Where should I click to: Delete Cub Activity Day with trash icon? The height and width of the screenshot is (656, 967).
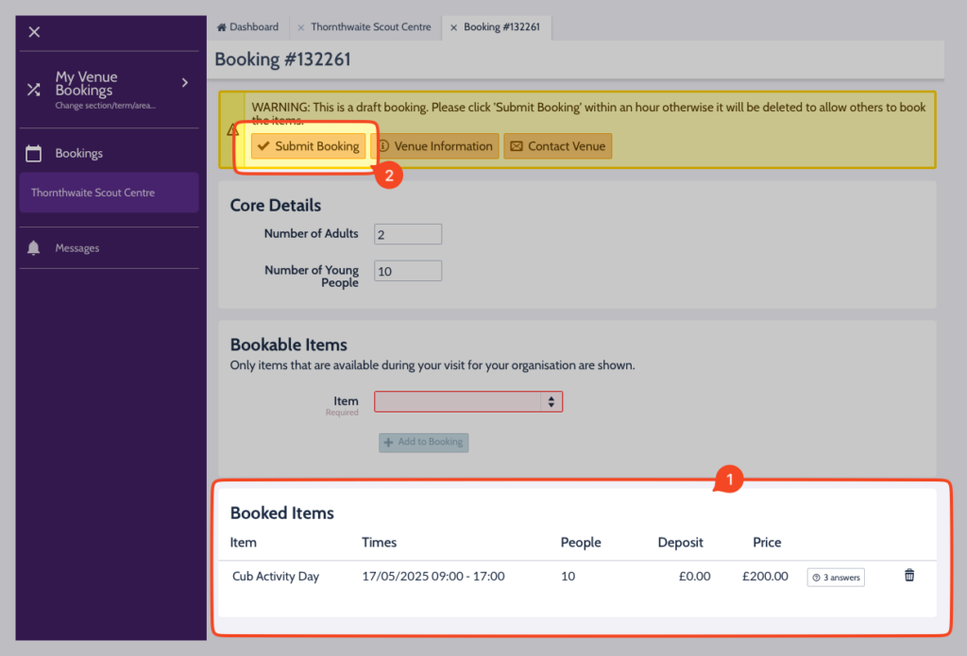point(909,576)
